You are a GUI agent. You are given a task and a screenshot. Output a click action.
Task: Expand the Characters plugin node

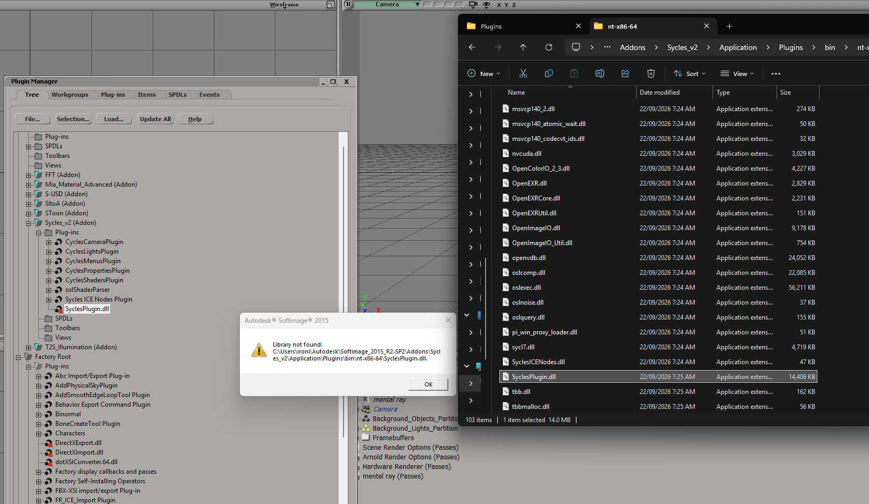coord(39,434)
